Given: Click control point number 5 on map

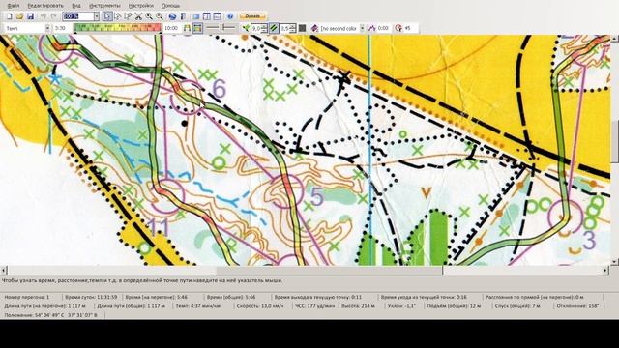Looking at the screenshot, I should point(317,197).
